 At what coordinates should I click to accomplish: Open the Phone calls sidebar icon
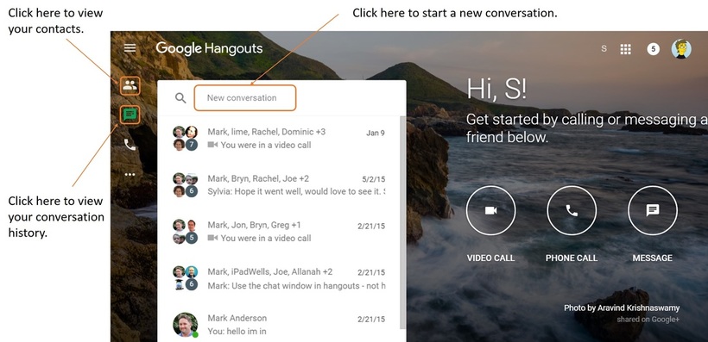130,145
